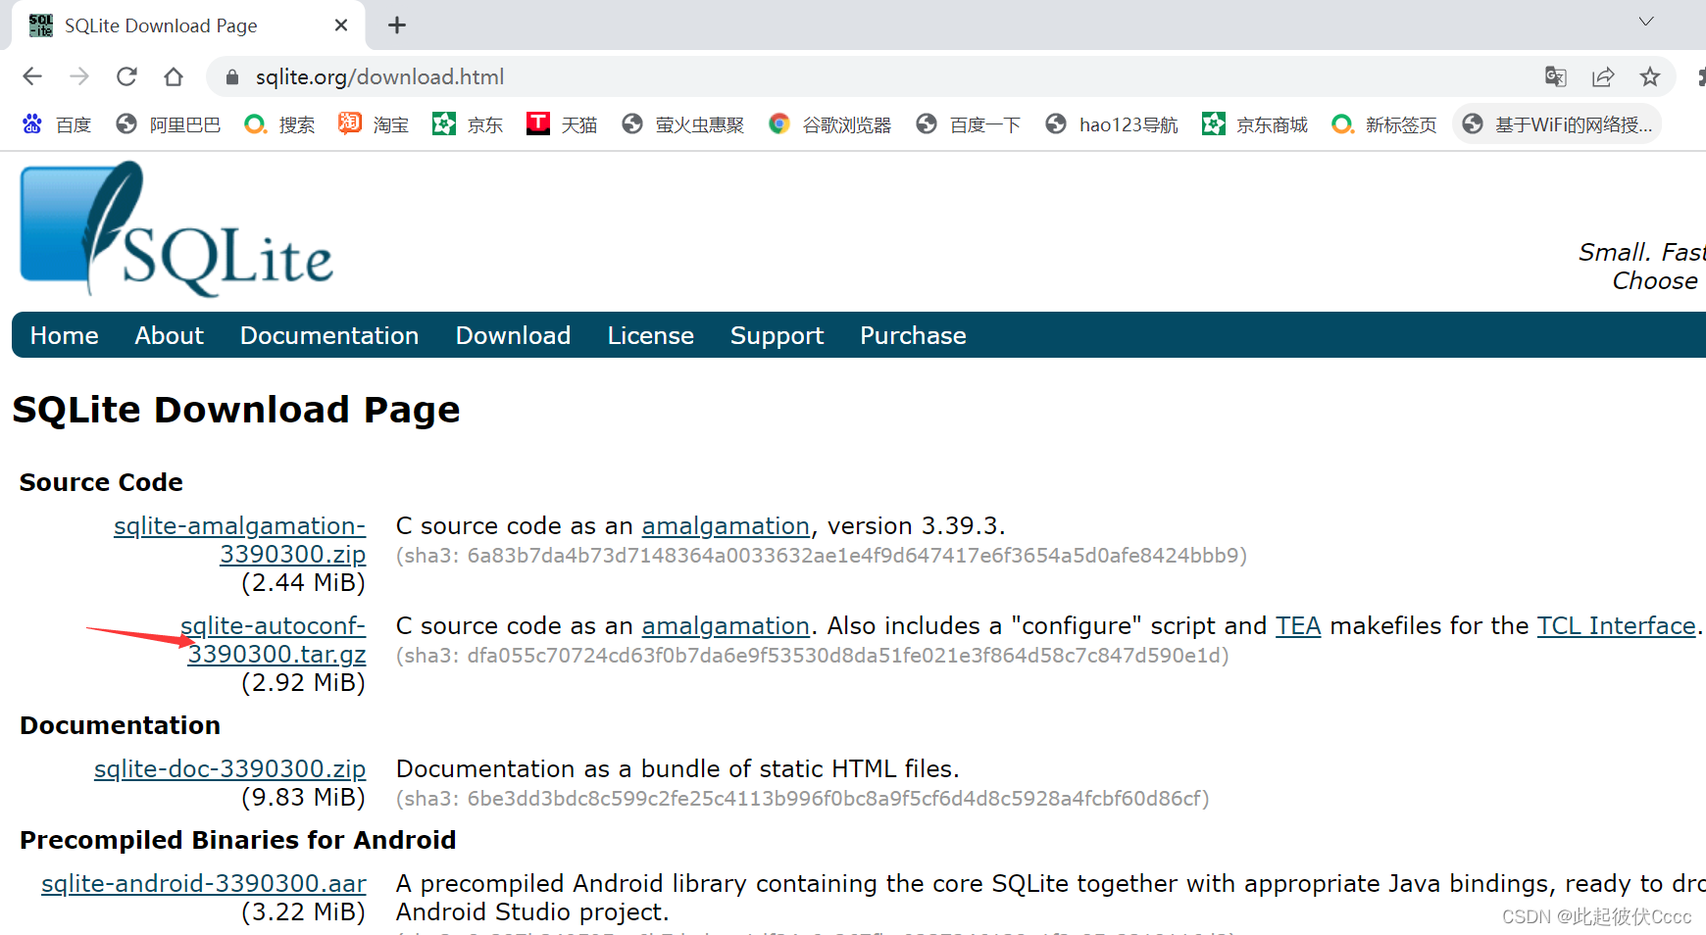
Task: Open the 淘宝 bookmark
Action: [x=374, y=124]
